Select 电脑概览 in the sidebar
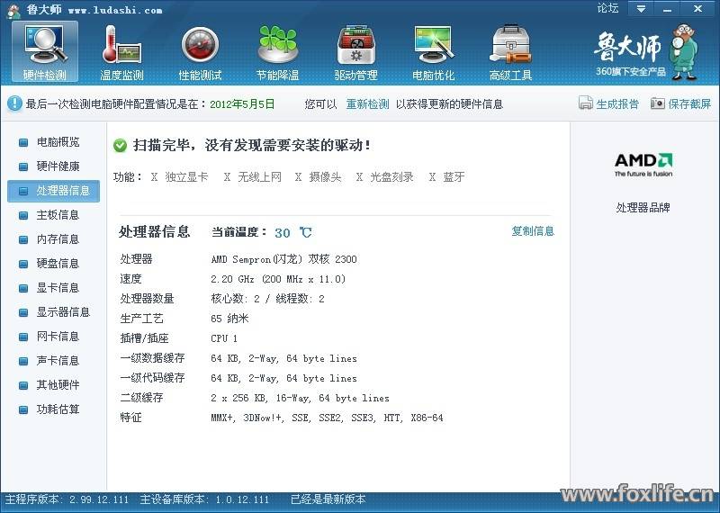 [58, 142]
